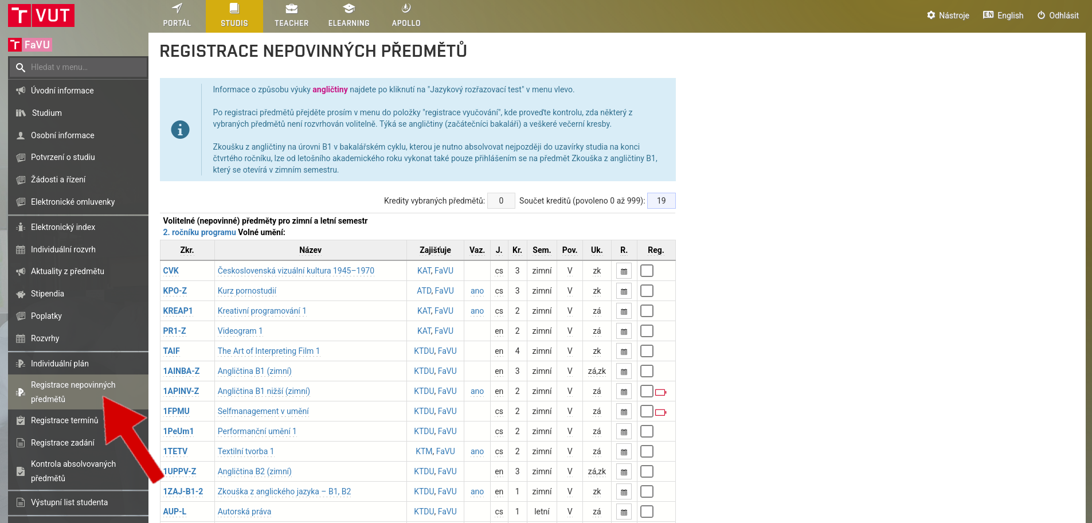Click the Odhlásit label
Viewport: 1092px width, 523px height.
tap(1064, 15)
